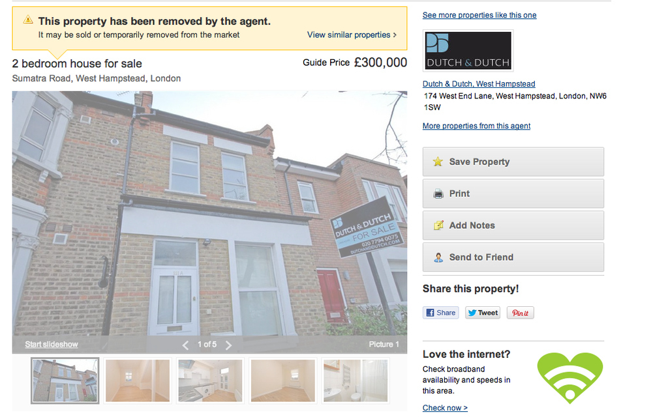
Task: Go to the next photo with right arrow
Action: (x=229, y=345)
